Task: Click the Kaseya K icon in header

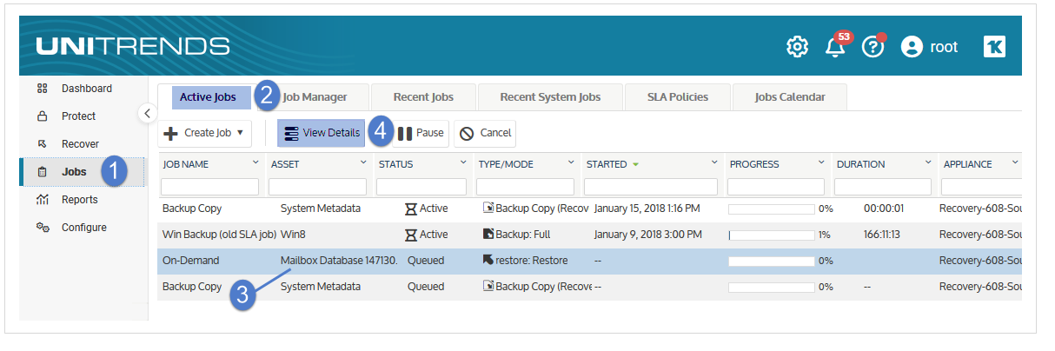Action: point(994,47)
